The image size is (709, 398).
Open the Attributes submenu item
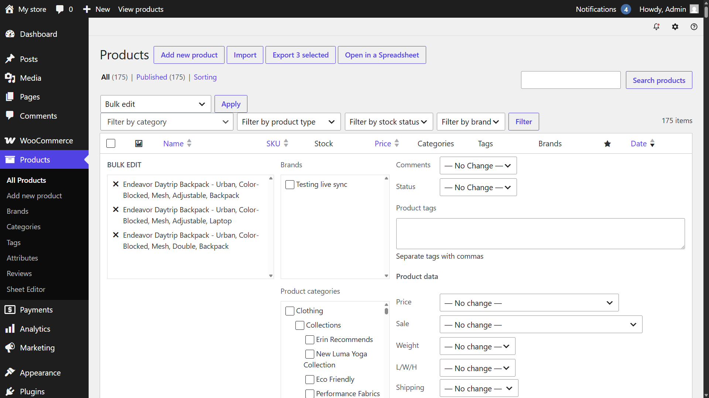[22, 258]
